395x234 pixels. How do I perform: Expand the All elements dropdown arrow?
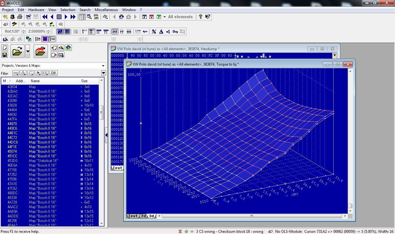pyautogui.click(x=164, y=17)
